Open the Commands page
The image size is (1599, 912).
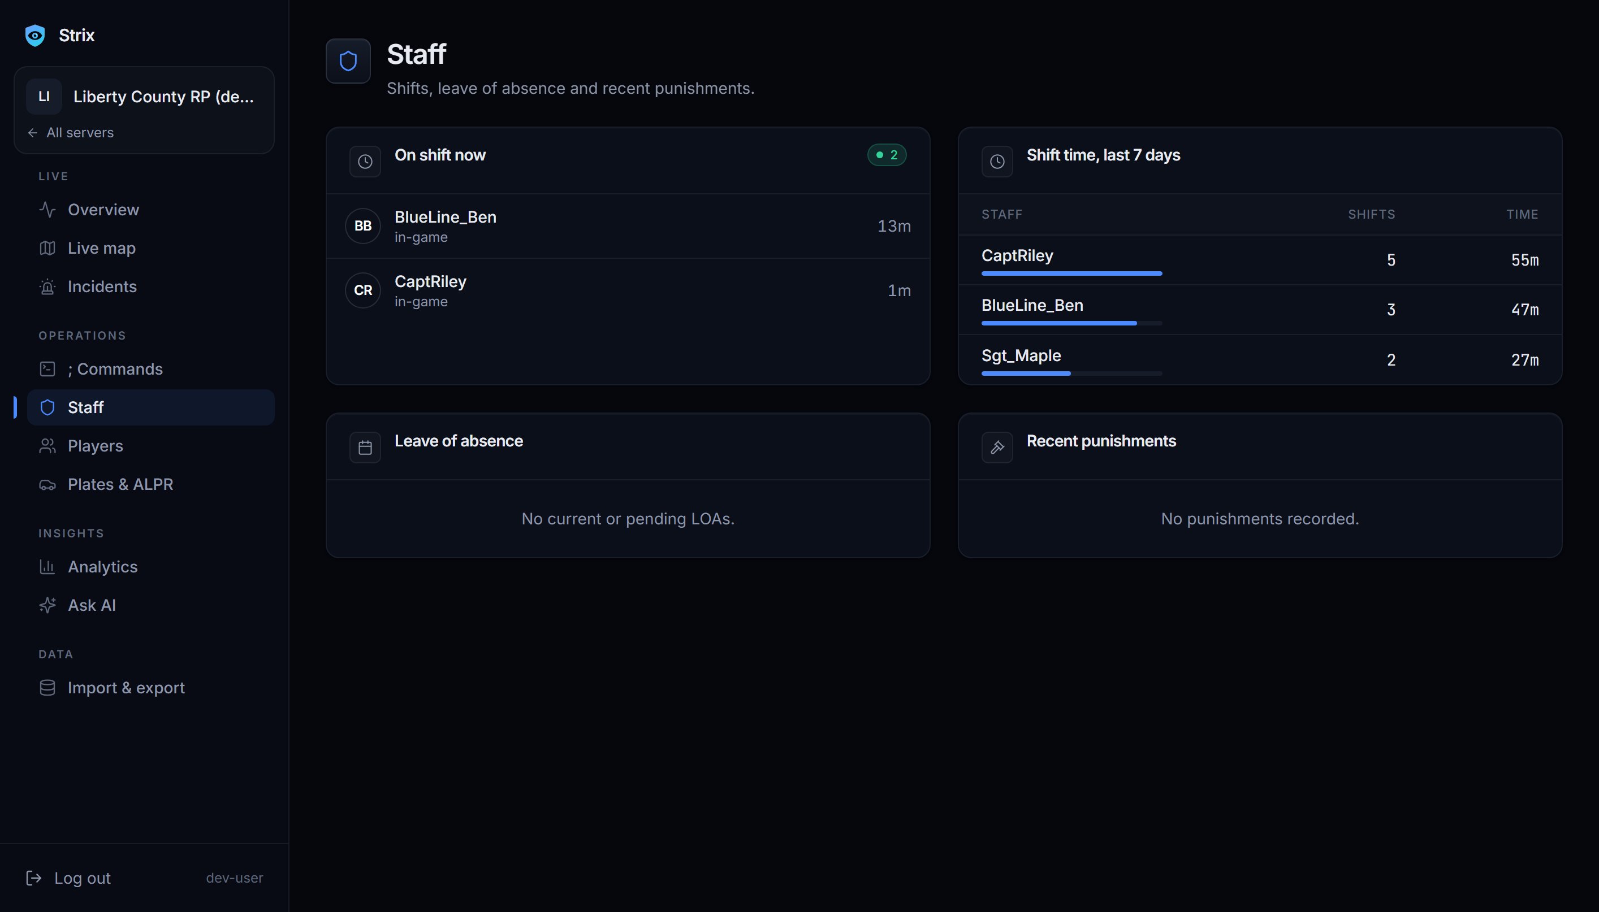[150, 369]
